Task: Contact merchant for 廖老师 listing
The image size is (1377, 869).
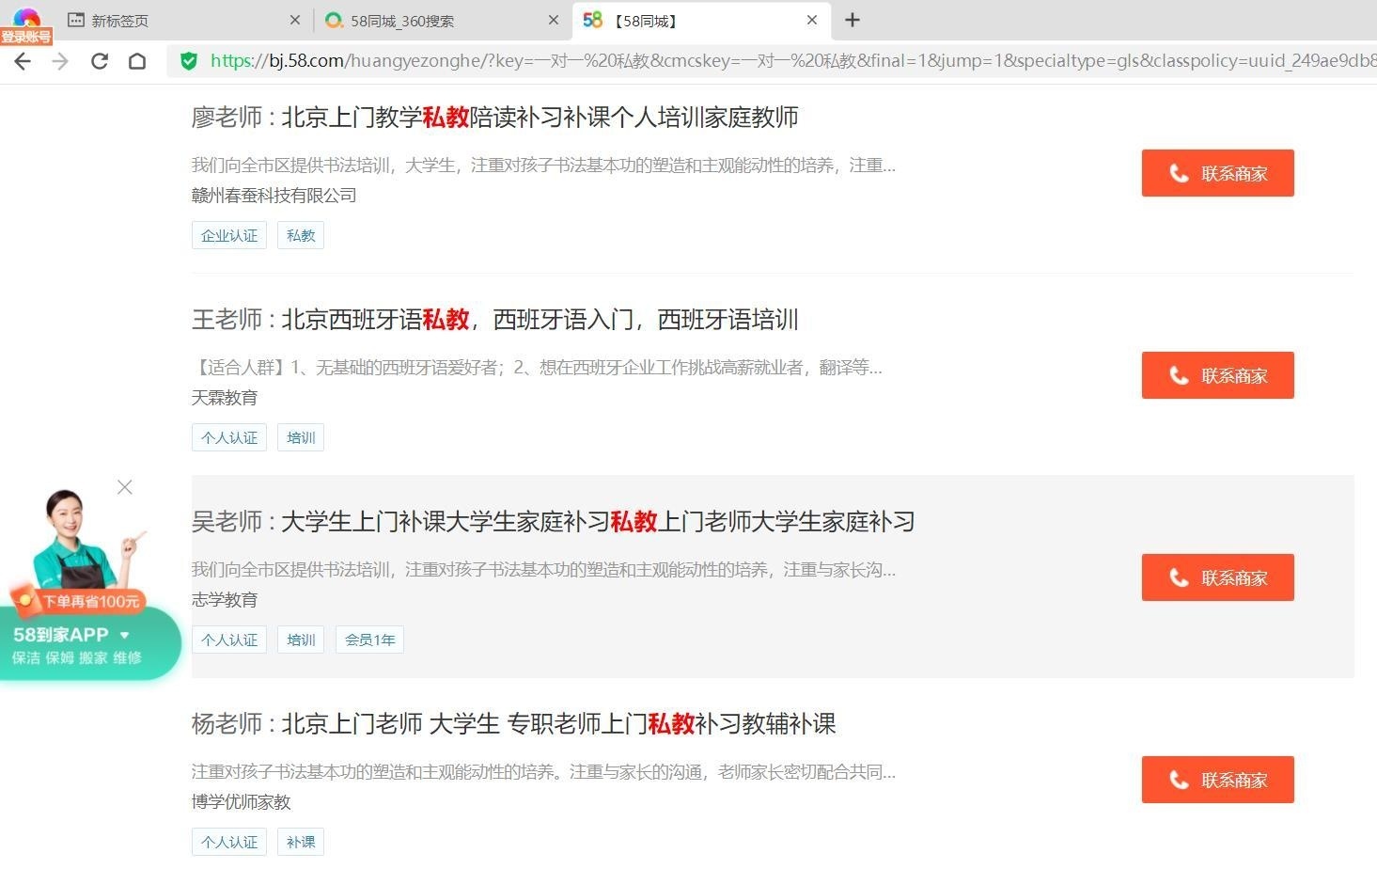Action: [1217, 173]
